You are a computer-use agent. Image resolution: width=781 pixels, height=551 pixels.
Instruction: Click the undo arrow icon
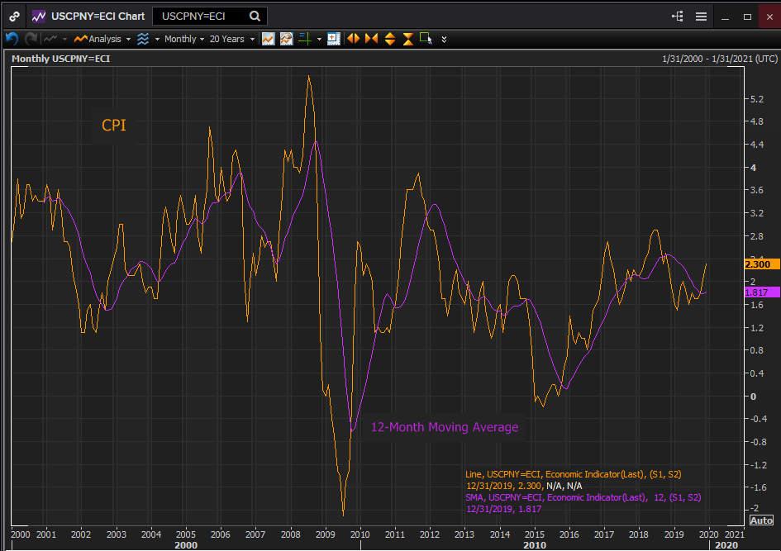click(x=12, y=39)
